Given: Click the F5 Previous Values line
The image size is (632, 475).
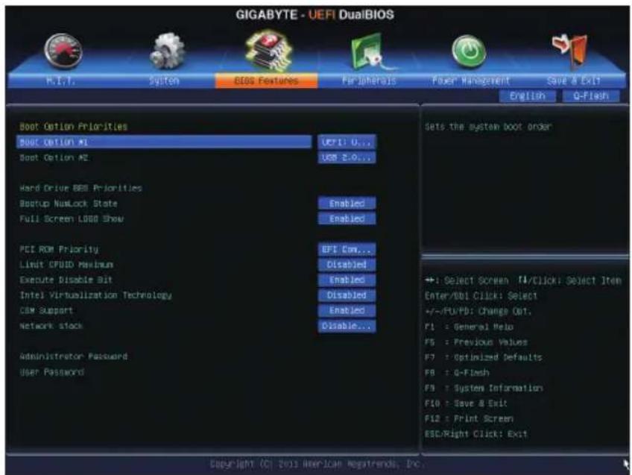Looking at the screenshot, I should click(x=476, y=342).
